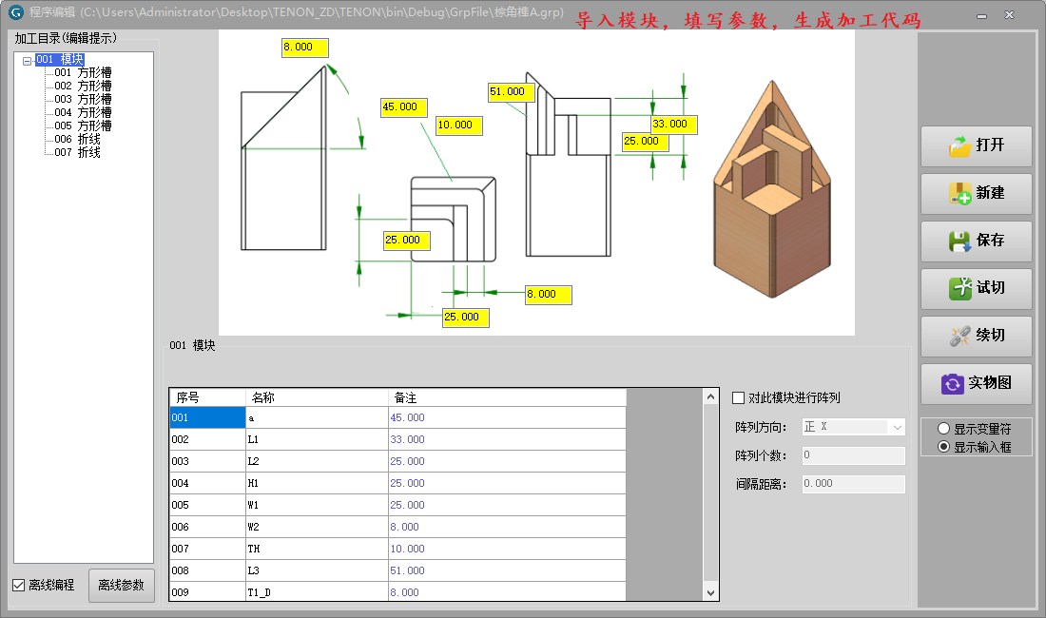Screen dimensions: 1046x618
Task: Click the app logo in title bar
Action: click(x=15, y=12)
